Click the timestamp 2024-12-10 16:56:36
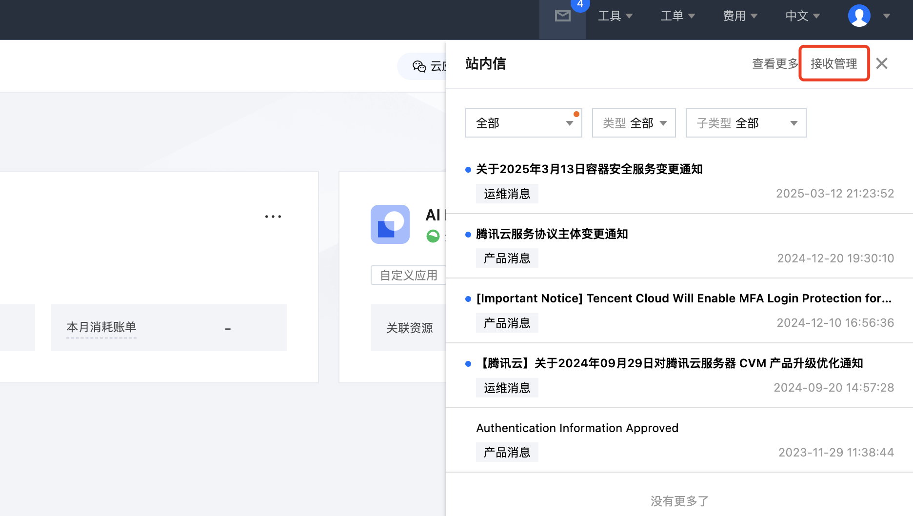 pos(835,323)
